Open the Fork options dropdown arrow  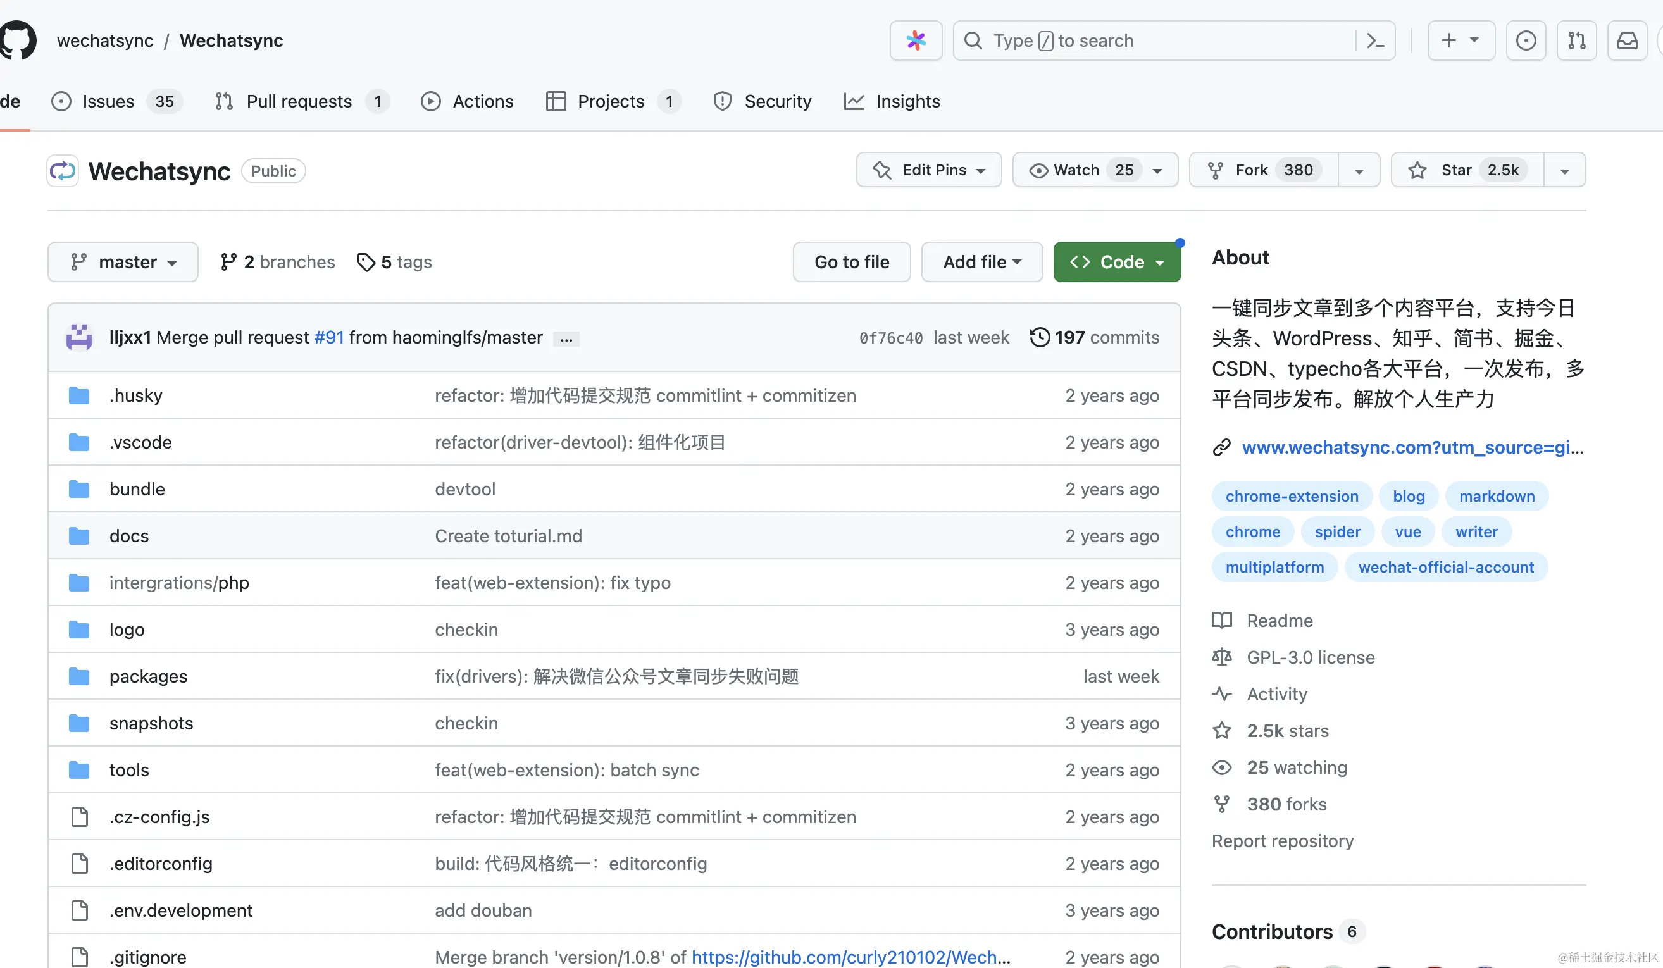pos(1359,170)
